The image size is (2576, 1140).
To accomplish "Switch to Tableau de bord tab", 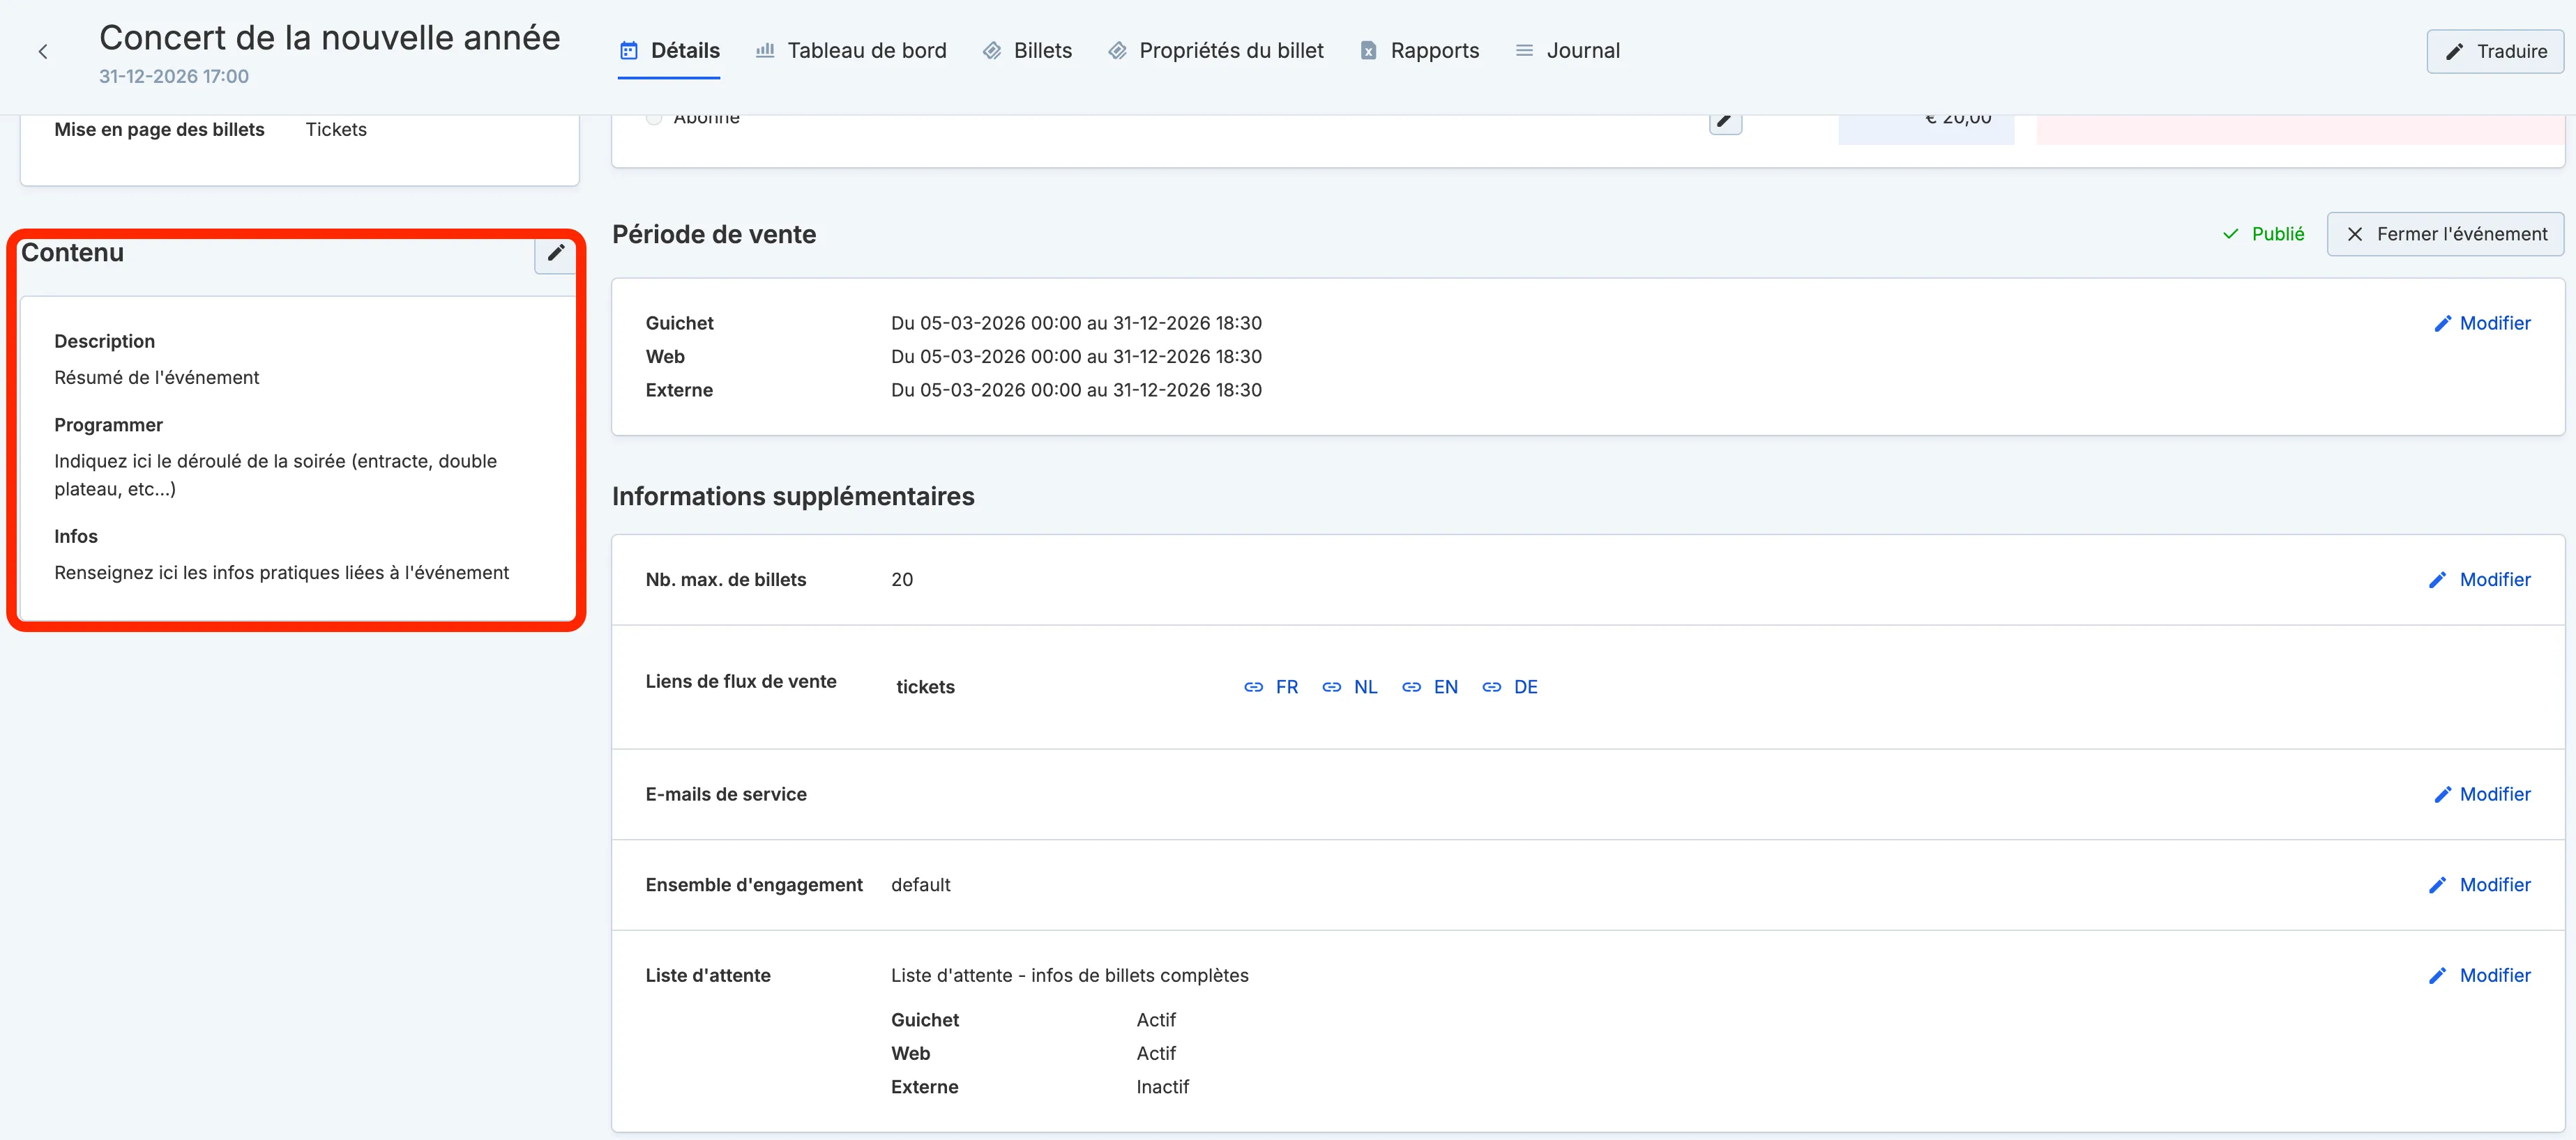I will (x=850, y=51).
